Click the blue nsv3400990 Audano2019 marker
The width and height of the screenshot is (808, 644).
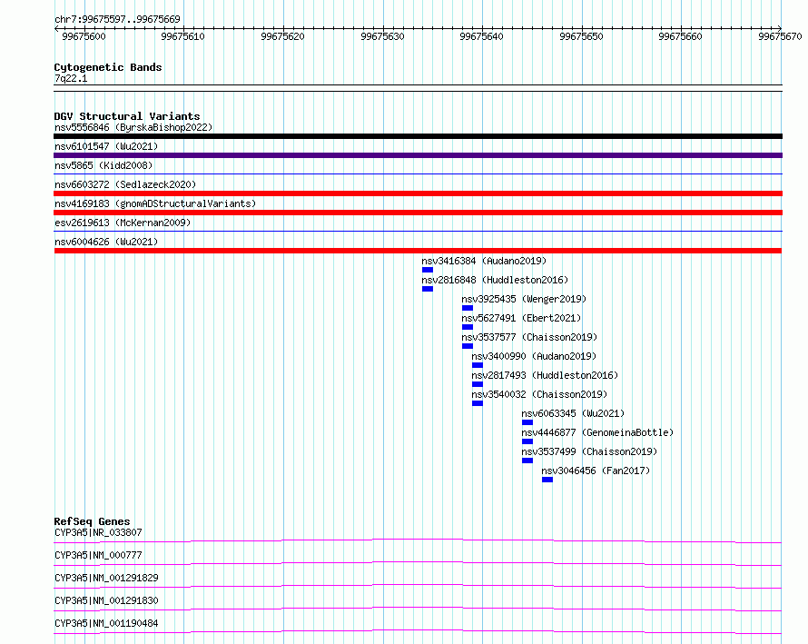[478, 365]
